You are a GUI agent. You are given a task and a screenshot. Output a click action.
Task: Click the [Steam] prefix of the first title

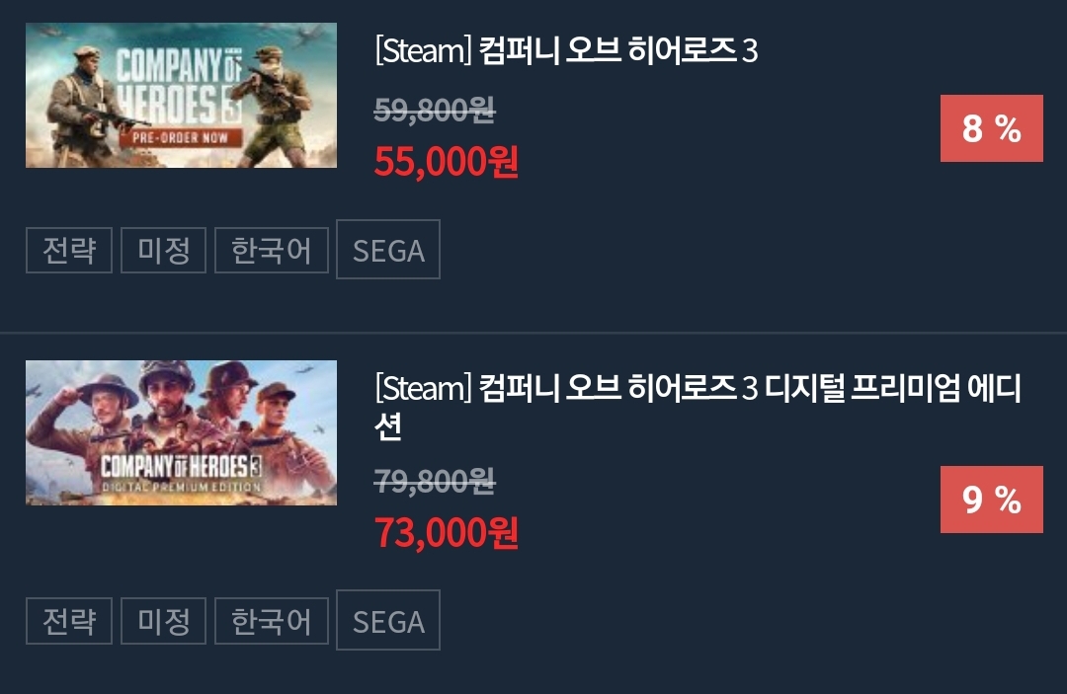click(423, 51)
